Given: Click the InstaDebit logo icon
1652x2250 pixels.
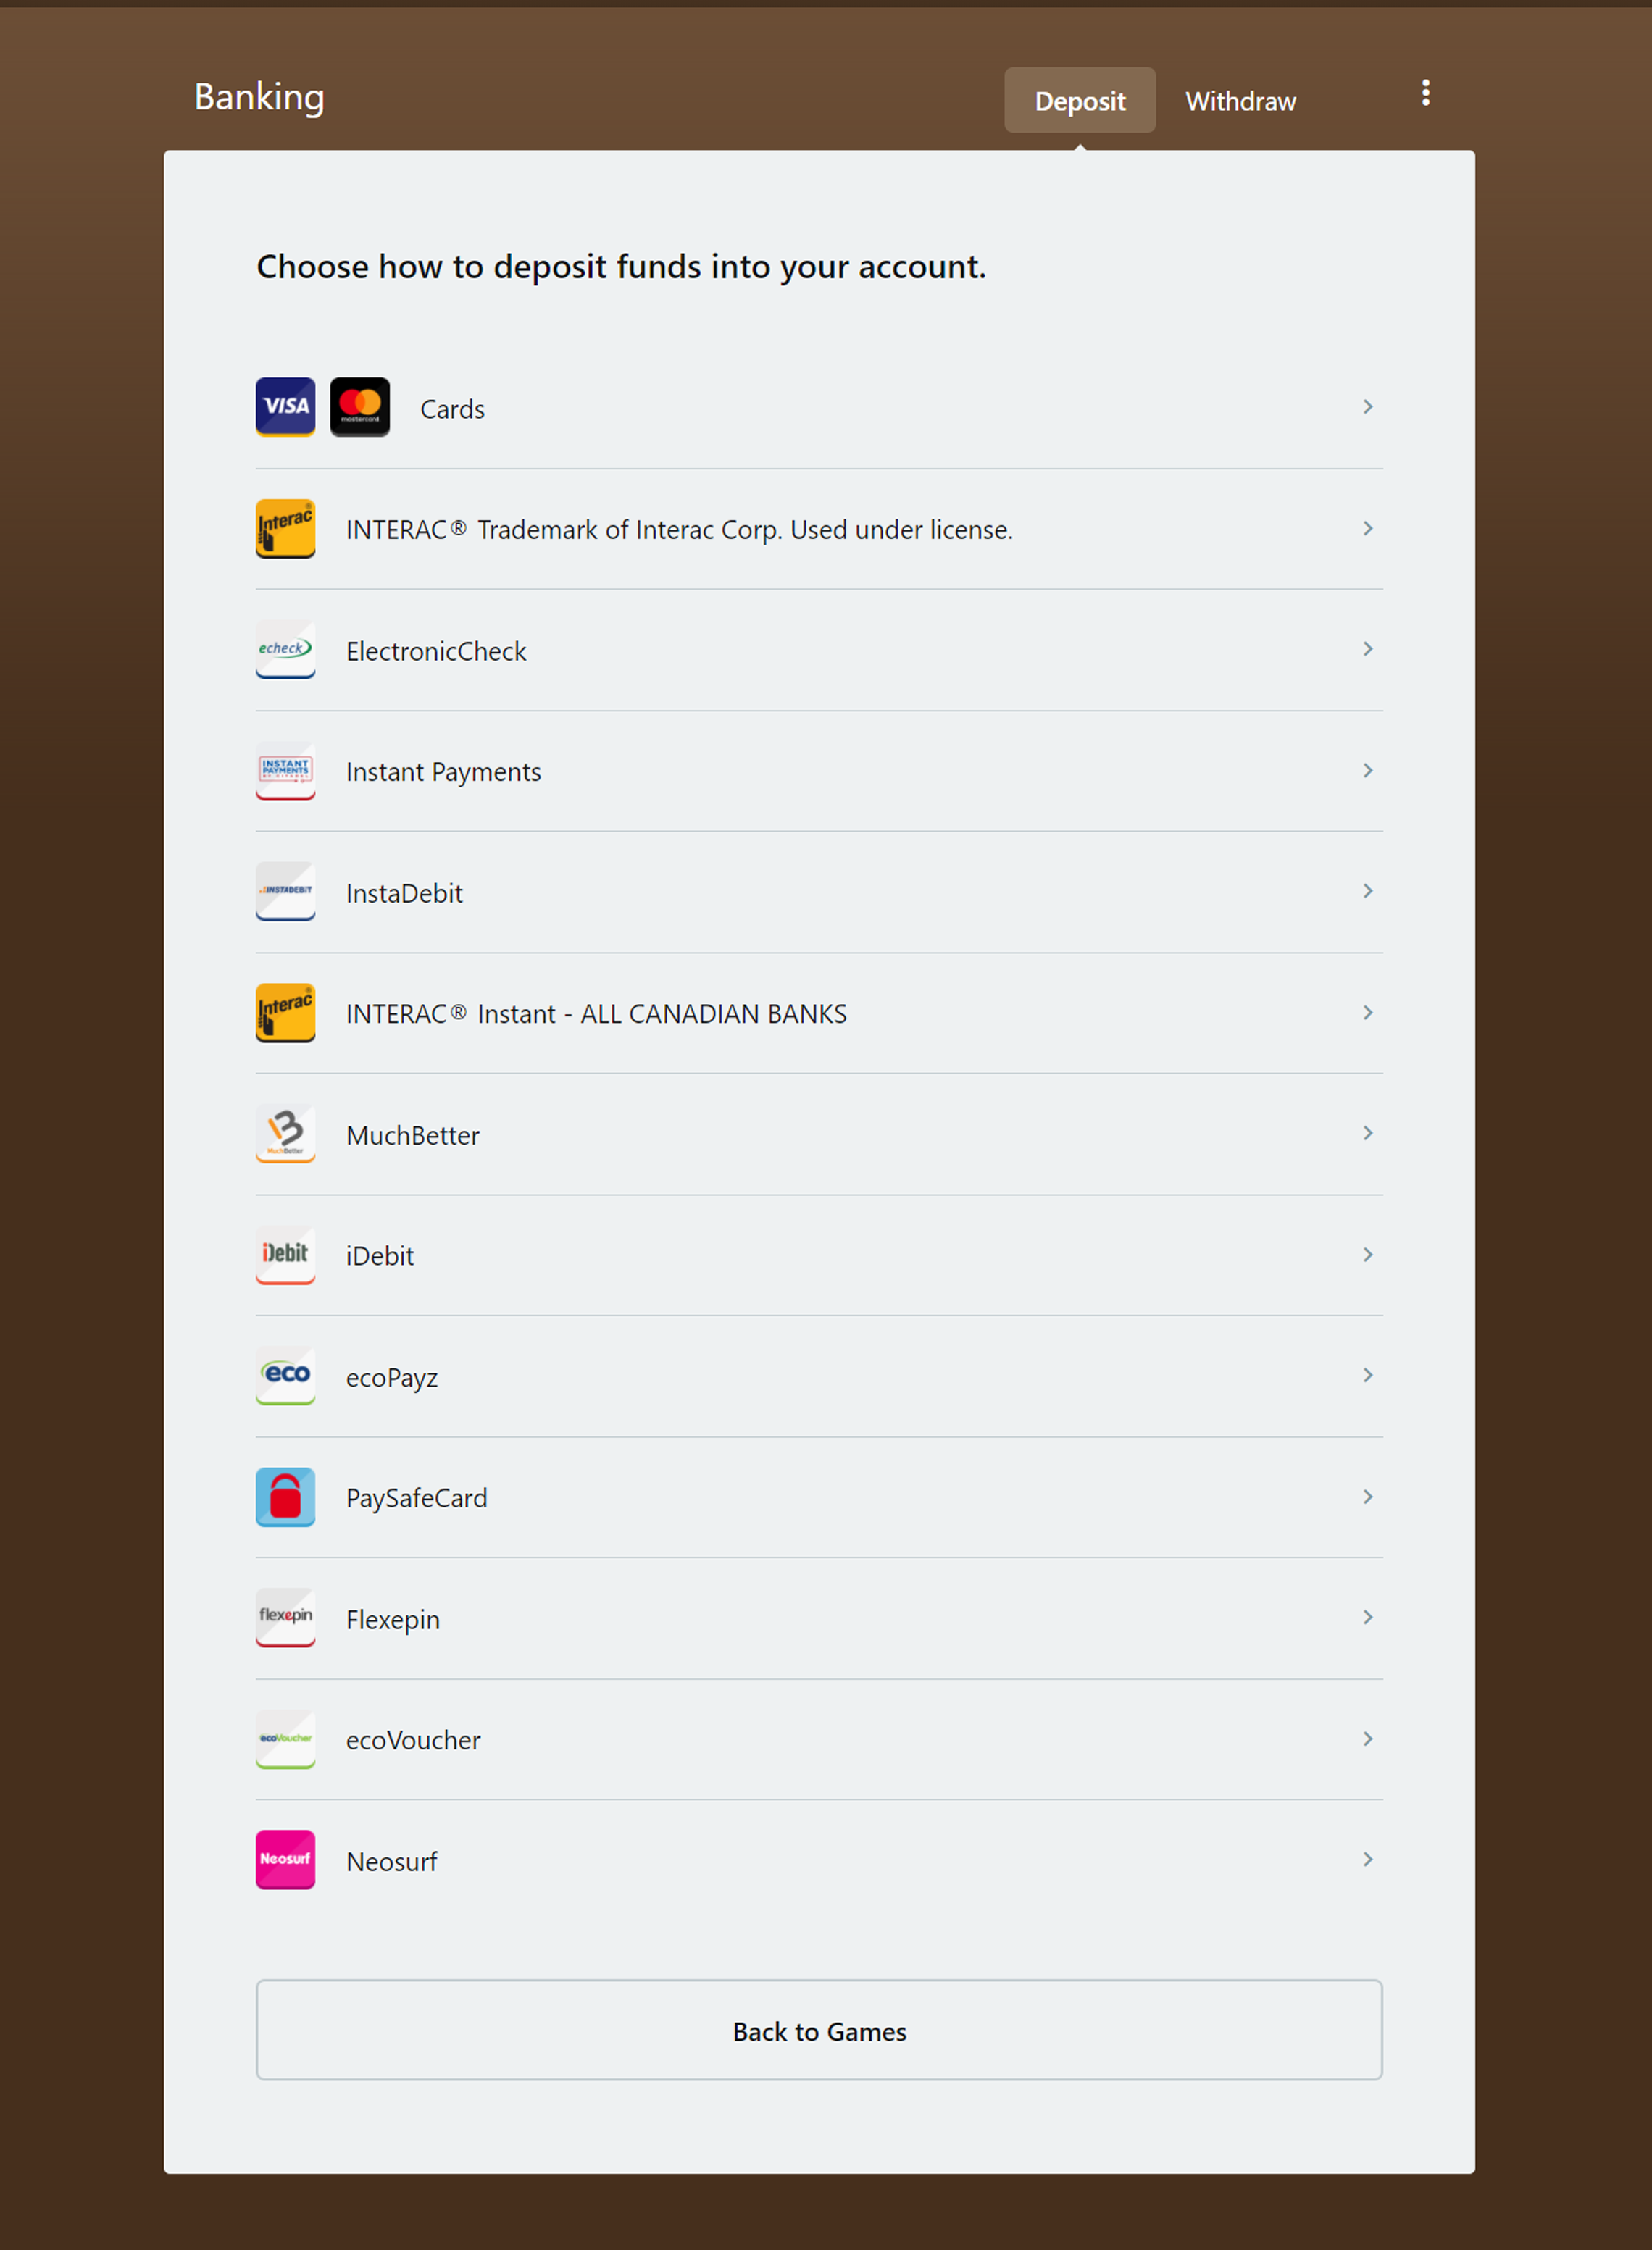Looking at the screenshot, I should pos(285,892).
